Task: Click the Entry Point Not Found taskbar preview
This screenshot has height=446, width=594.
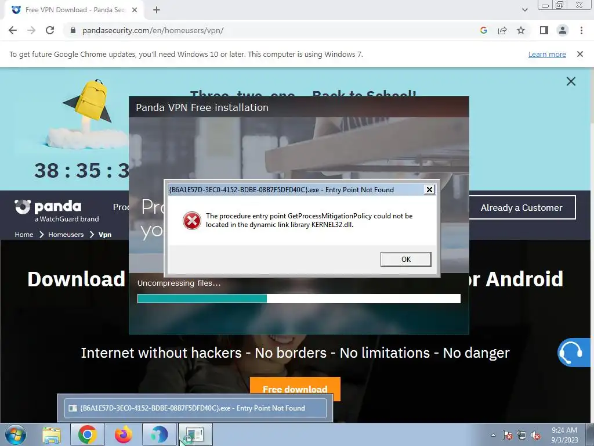Action: pyautogui.click(x=195, y=408)
